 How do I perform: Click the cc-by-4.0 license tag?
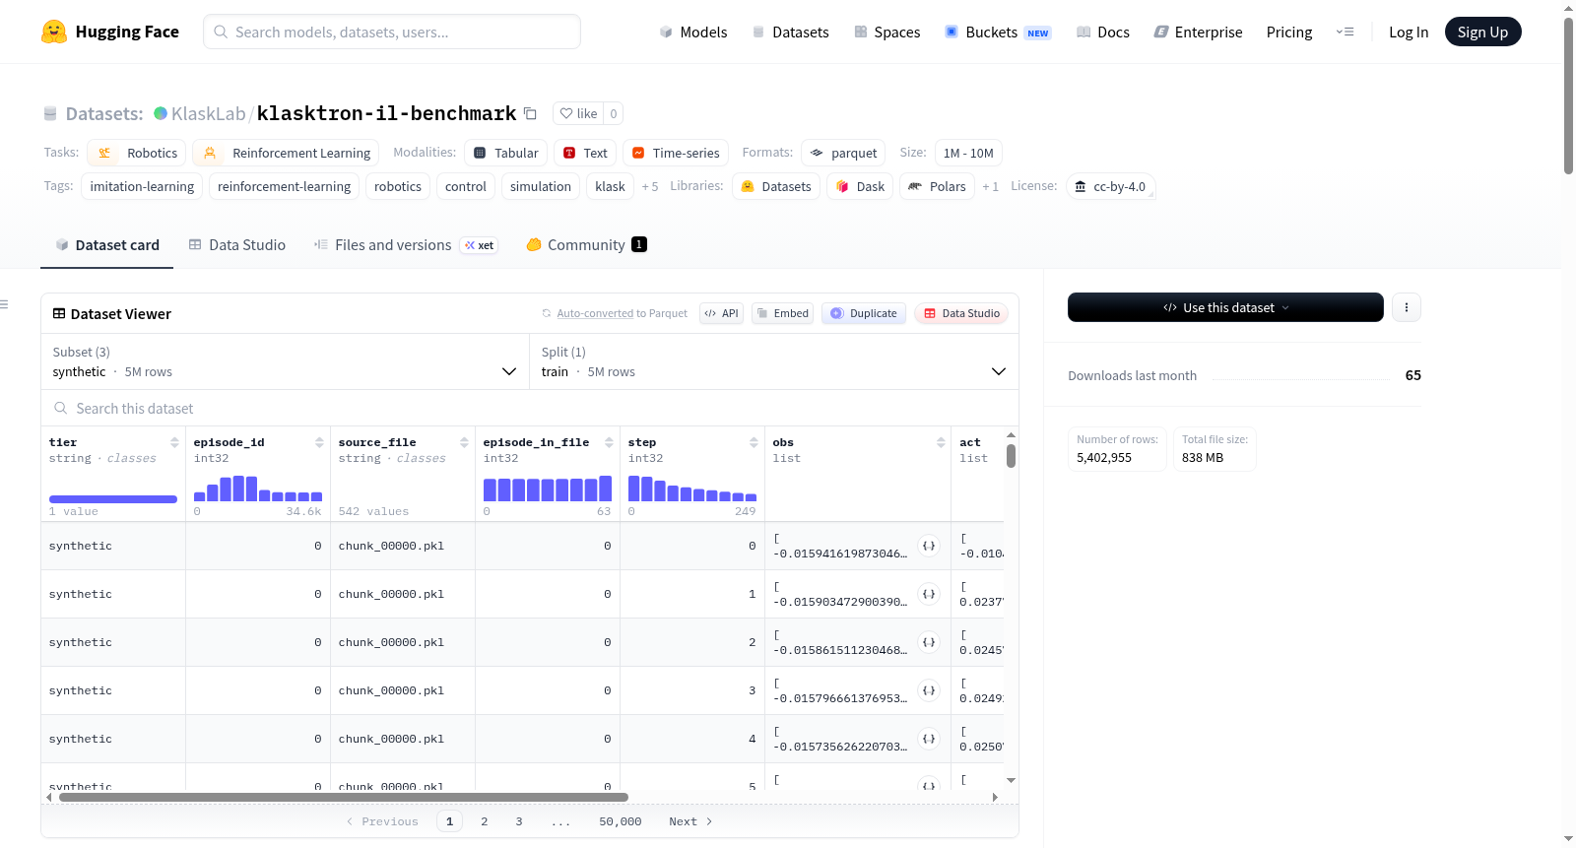tap(1111, 186)
